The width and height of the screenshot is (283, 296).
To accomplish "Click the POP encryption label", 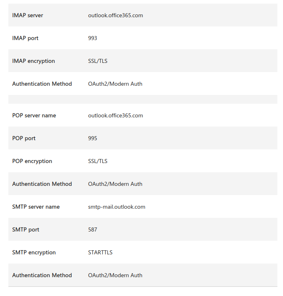I will pyautogui.click(x=32, y=161).
